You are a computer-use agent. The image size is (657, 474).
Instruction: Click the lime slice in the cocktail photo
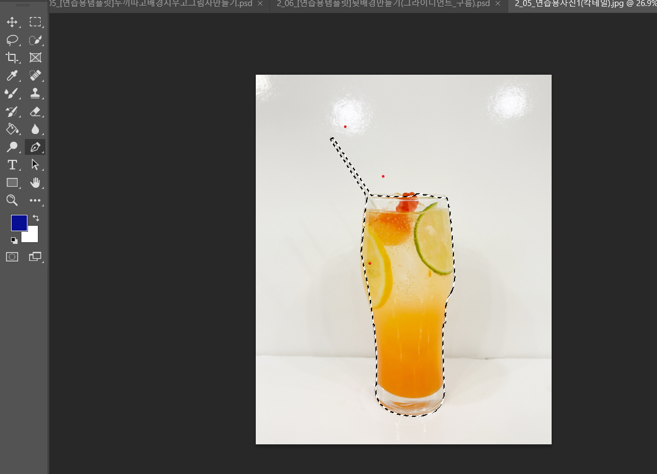click(434, 239)
